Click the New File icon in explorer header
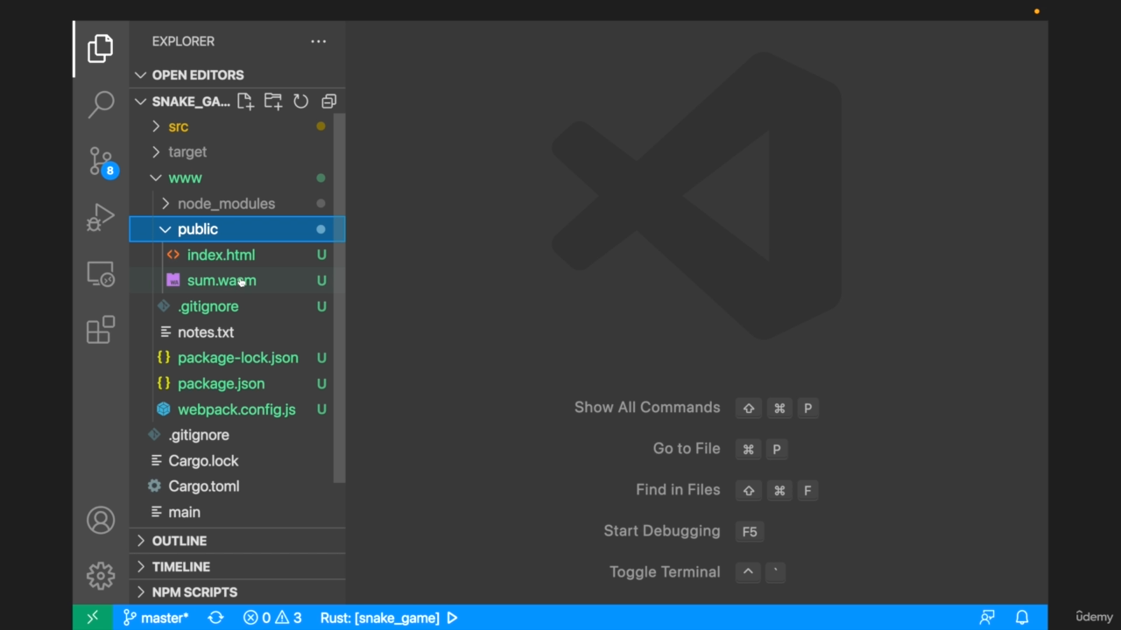This screenshot has width=1121, height=630. click(x=245, y=101)
